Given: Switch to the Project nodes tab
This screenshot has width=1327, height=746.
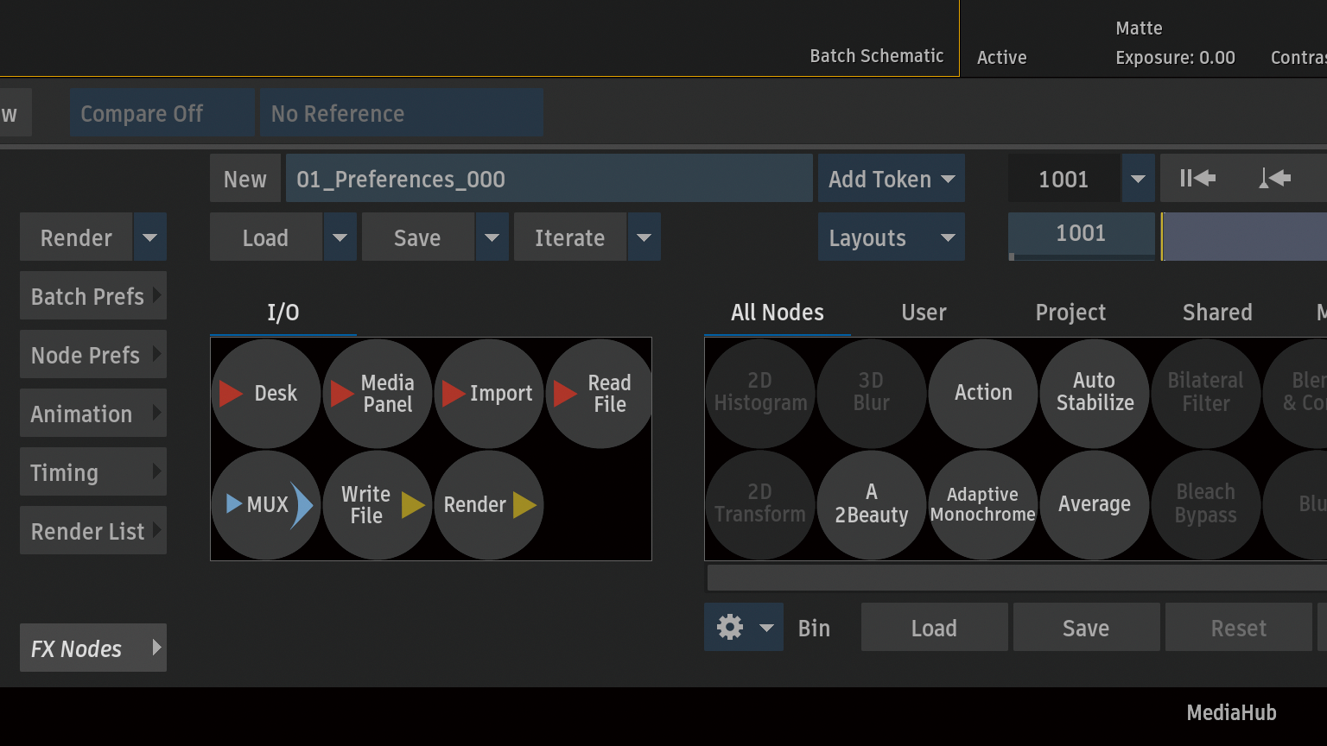Looking at the screenshot, I should tap(1070, 313).
